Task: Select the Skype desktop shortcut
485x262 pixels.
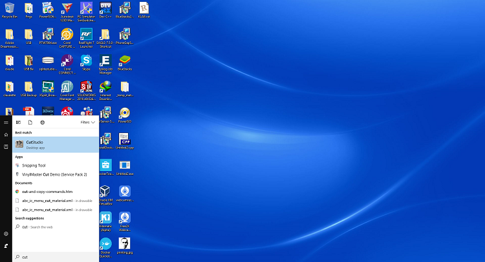Action: (86, 63)
